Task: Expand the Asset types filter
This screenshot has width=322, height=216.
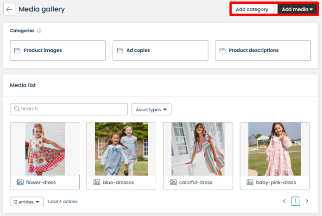Action: coord(152,109)
